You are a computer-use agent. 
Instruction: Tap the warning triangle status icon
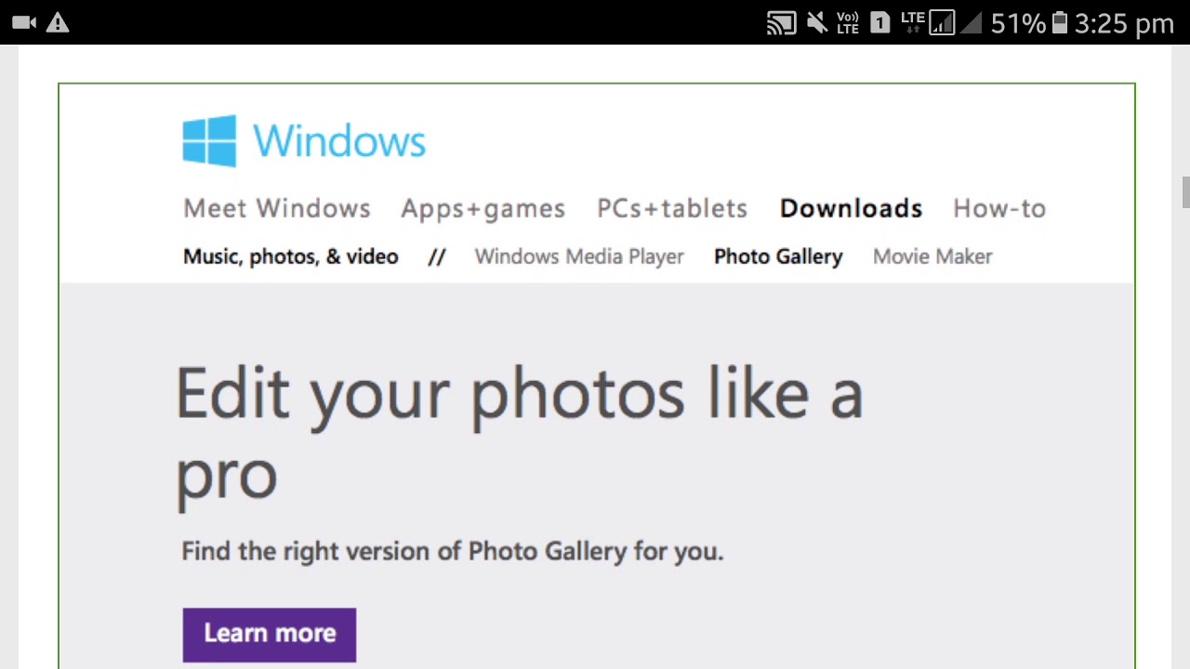pyautogui.click(x=58, y=23)
